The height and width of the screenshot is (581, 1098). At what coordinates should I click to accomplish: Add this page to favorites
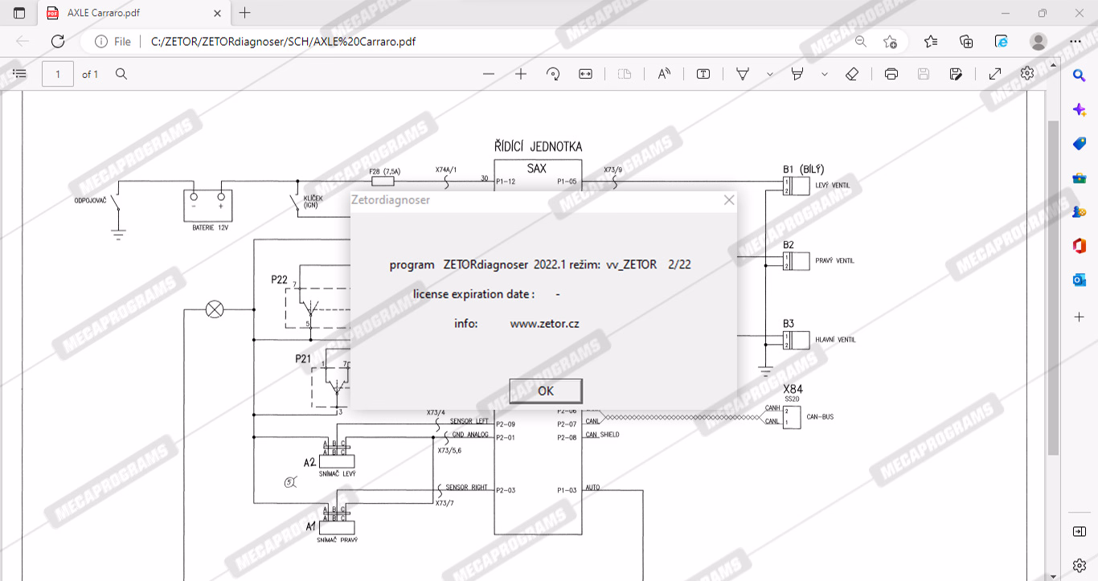pyautogui.click(x=890, y=42)
